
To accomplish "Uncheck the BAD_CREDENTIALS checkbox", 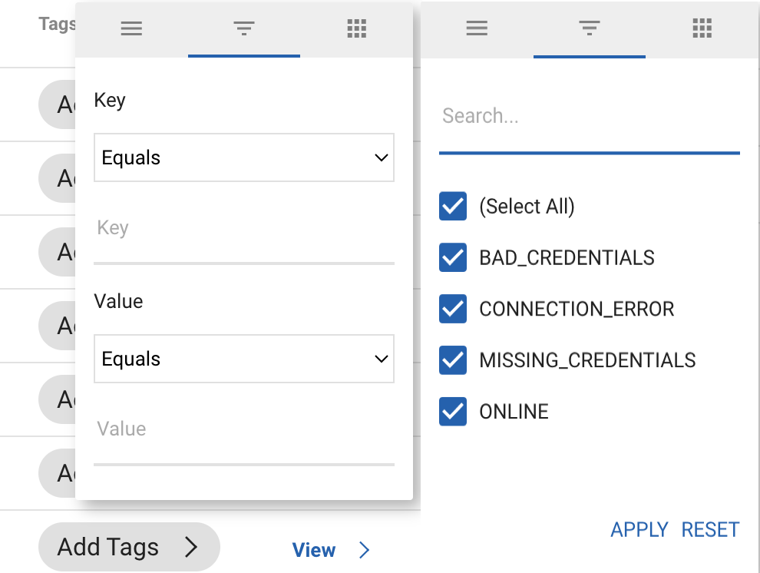I will click(453, 258).
